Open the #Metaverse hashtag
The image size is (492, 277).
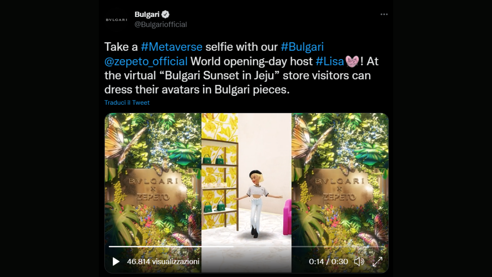[171, 47]
